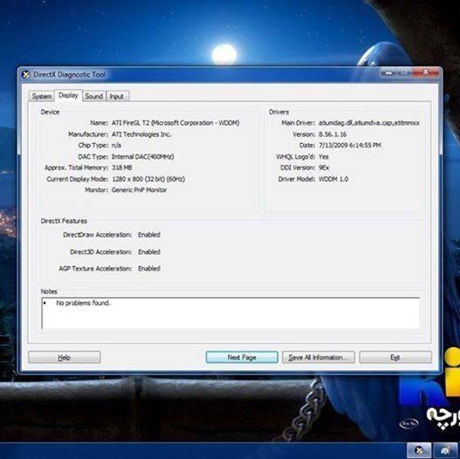Click inside the Notes text box
This screenshot has width=460, height=459.
click(230, 313)
